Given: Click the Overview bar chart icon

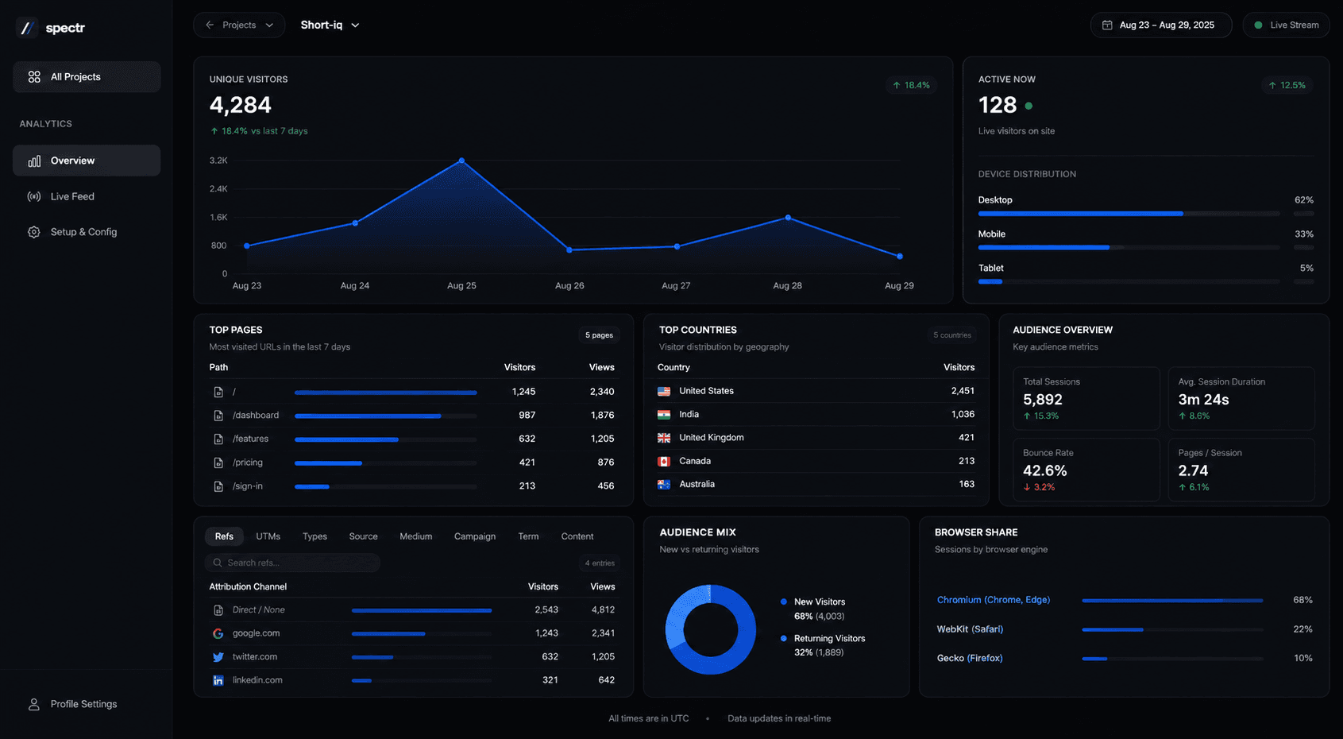Looking at the screenshot, I should coord(34,161).
